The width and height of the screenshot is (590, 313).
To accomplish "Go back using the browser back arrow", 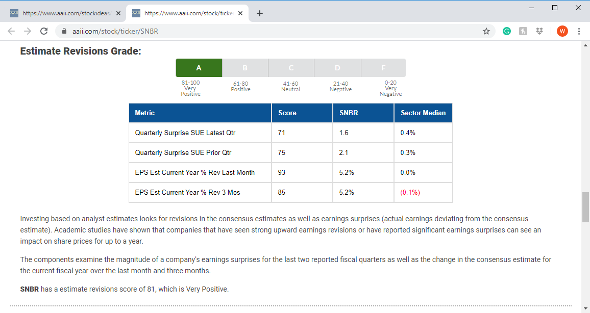I will [11, 31].
